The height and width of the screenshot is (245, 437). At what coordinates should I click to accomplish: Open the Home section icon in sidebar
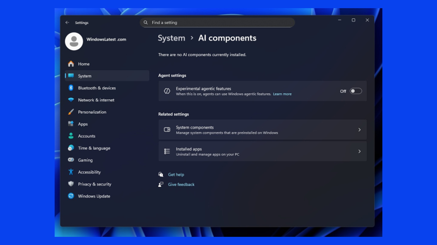click(71, 64)
